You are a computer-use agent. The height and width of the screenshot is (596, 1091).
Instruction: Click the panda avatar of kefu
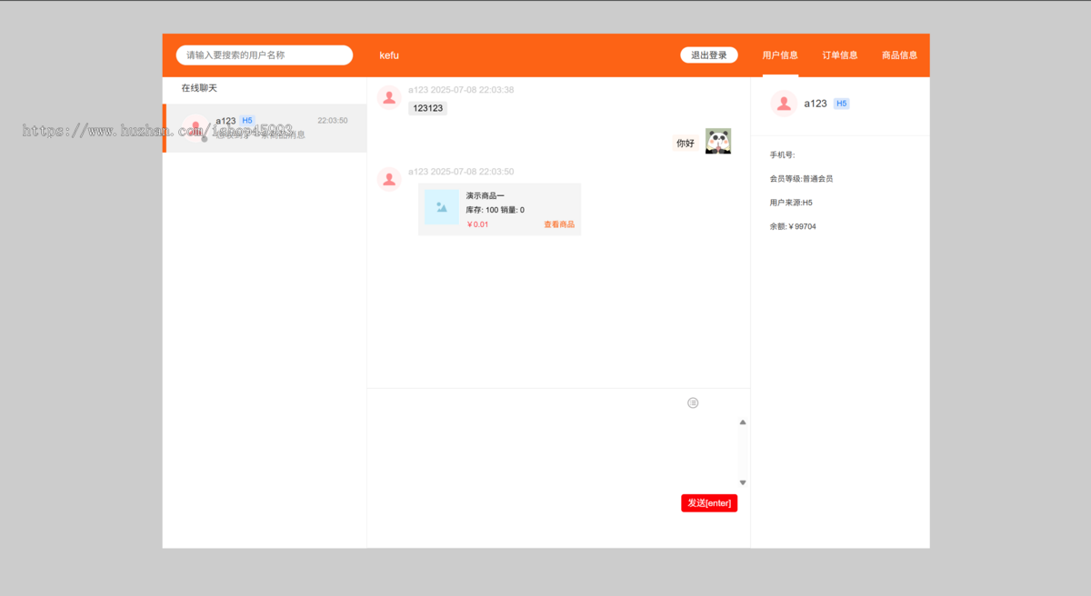click(718, 141)
